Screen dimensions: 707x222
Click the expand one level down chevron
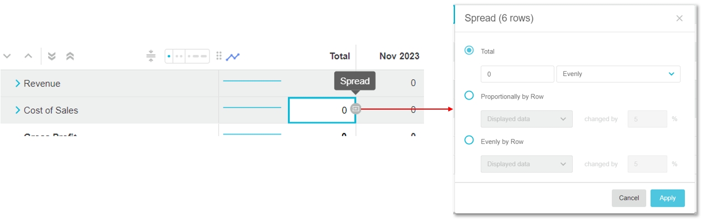(x=7, y=56)
